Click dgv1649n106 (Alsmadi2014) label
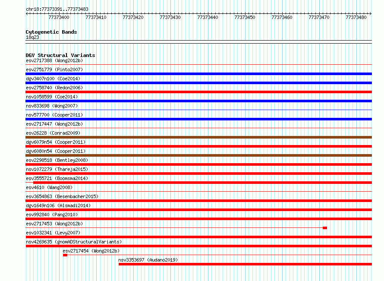Image resolution: width=384 pixels, height=281 pixels. pyautogui.click(x=58, y=205)
